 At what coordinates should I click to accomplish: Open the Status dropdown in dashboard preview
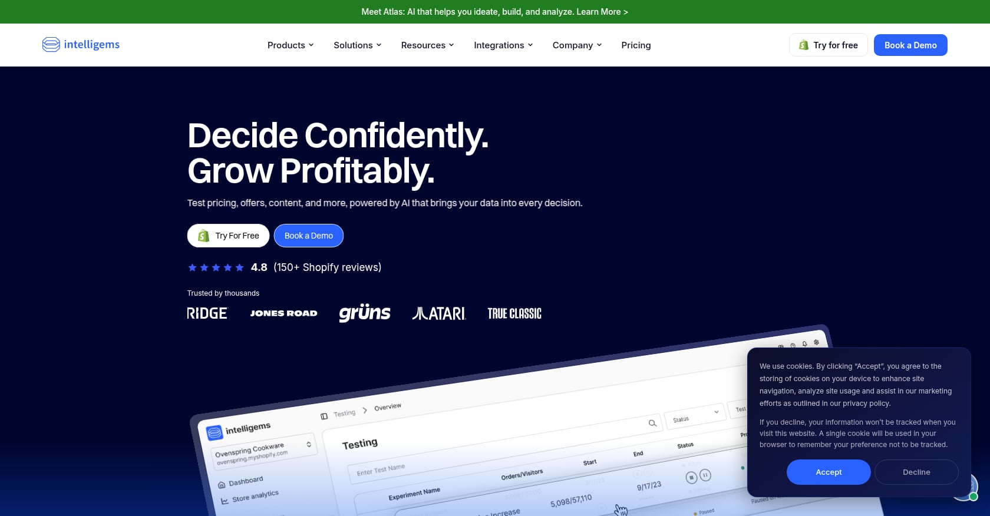[x=695, y=416]
